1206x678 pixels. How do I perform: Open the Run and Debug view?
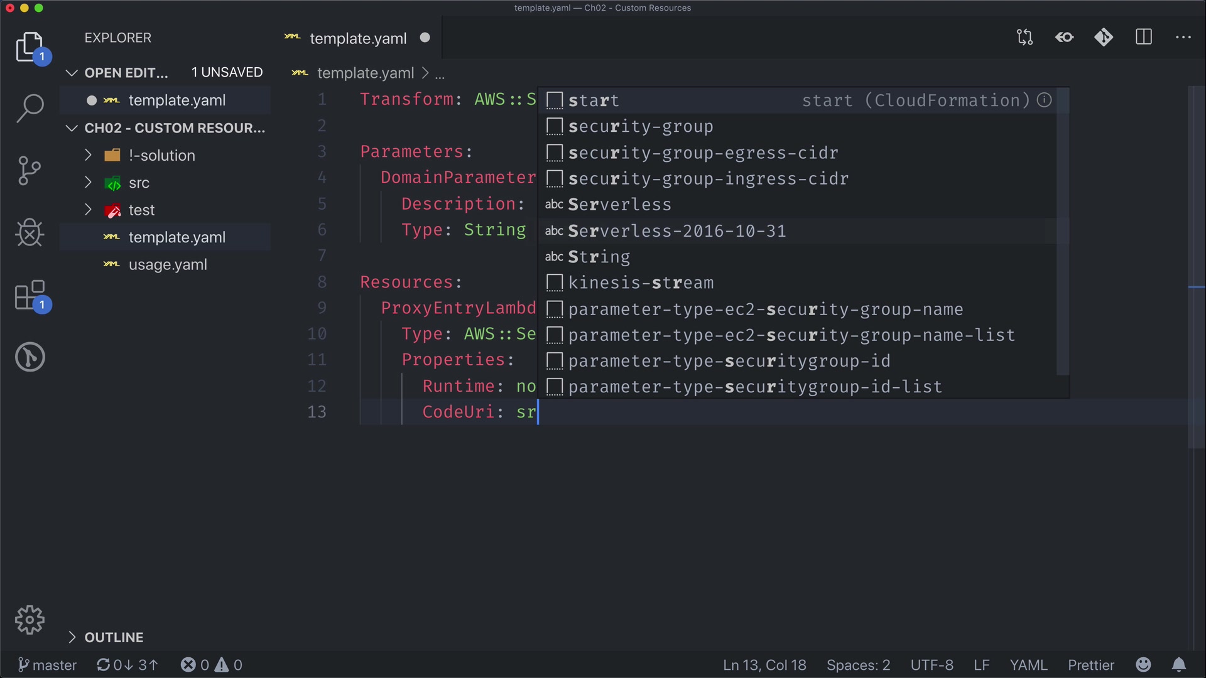coord(30,233)
